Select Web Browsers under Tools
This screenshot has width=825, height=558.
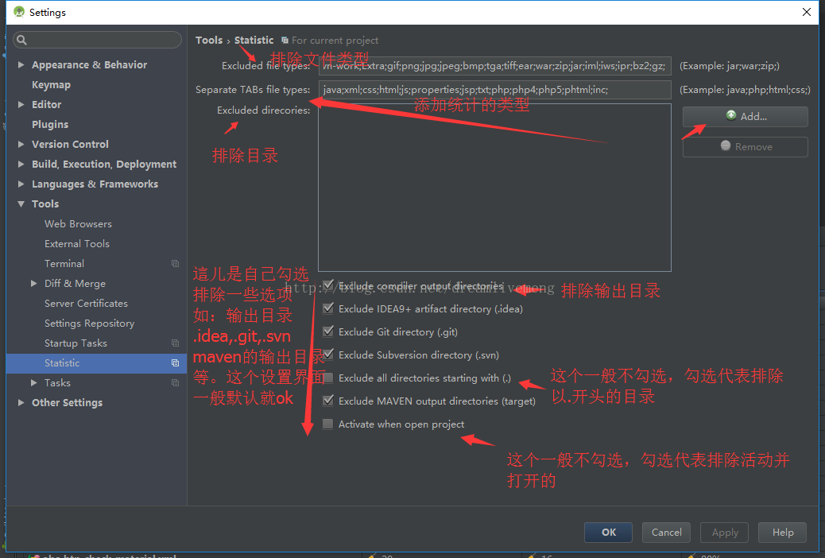coord(79,223)
